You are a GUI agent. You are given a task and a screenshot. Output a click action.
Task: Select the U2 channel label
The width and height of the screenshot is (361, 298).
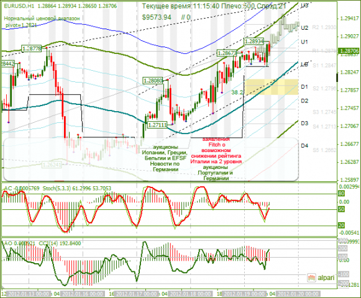[304, 28]
